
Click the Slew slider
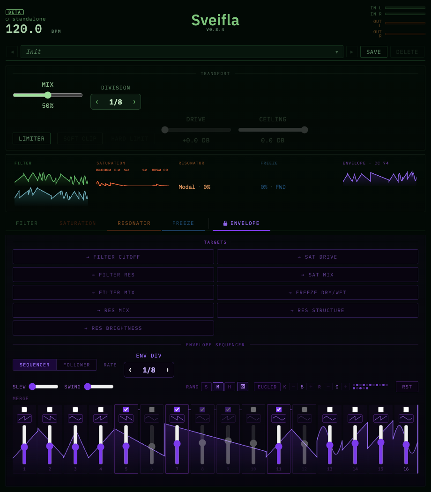click(x=44, y=387)
